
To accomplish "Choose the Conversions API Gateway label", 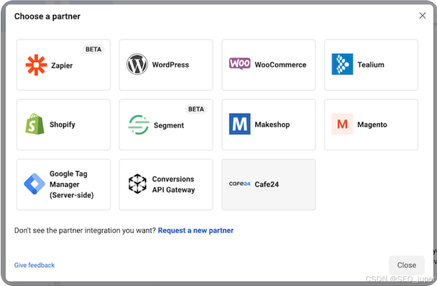I will (173, 184).
